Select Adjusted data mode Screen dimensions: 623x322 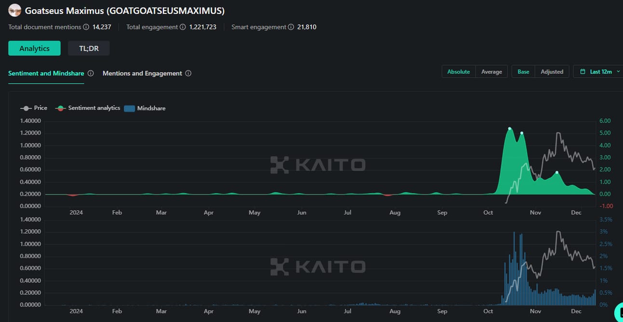[x=552, y=71]
